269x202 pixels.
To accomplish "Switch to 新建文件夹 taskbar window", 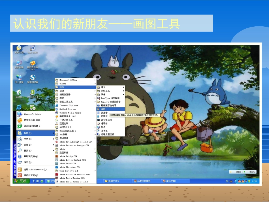I will 117,181.
